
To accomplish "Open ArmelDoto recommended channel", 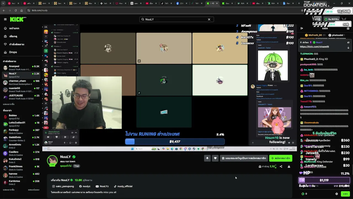I will tap(21, 146).
